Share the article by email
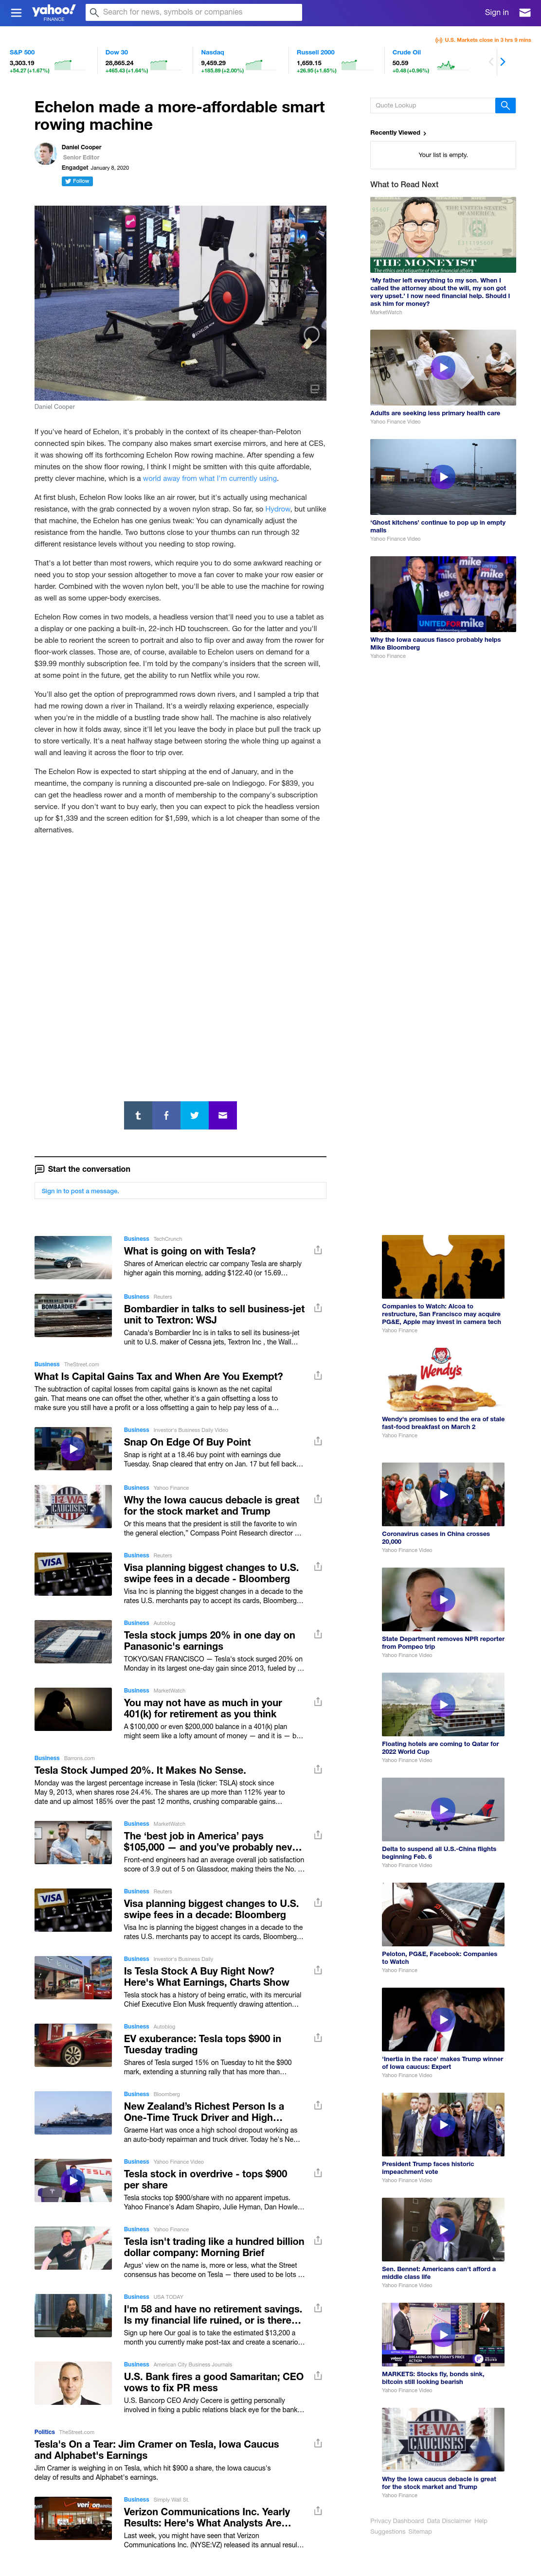 (x=223, y=1114)
